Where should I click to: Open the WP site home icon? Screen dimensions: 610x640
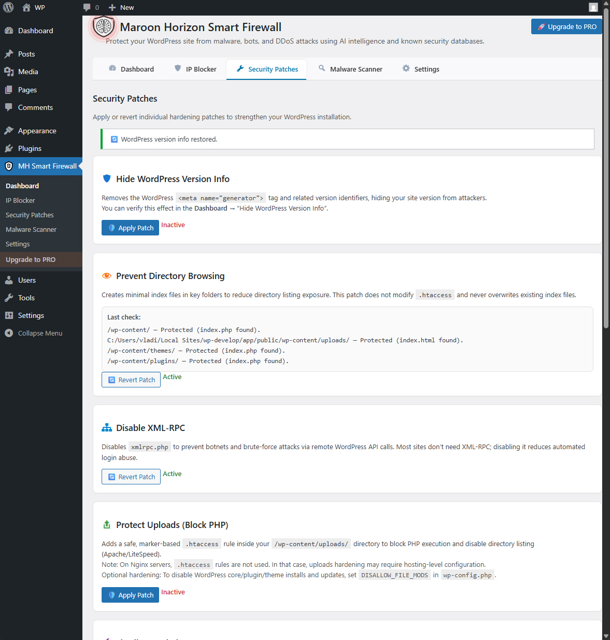click(x=26, y=7)
